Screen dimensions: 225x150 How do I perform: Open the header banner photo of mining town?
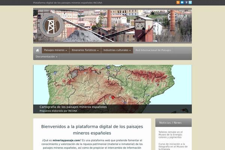[x=112, y=26]
